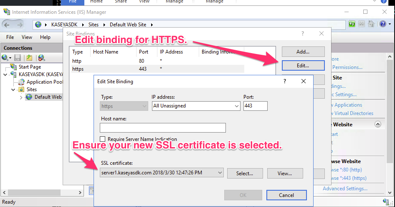Select the KASEYASDK server node
The height and width of the screenshot is (207, 395).
(41, 74)
